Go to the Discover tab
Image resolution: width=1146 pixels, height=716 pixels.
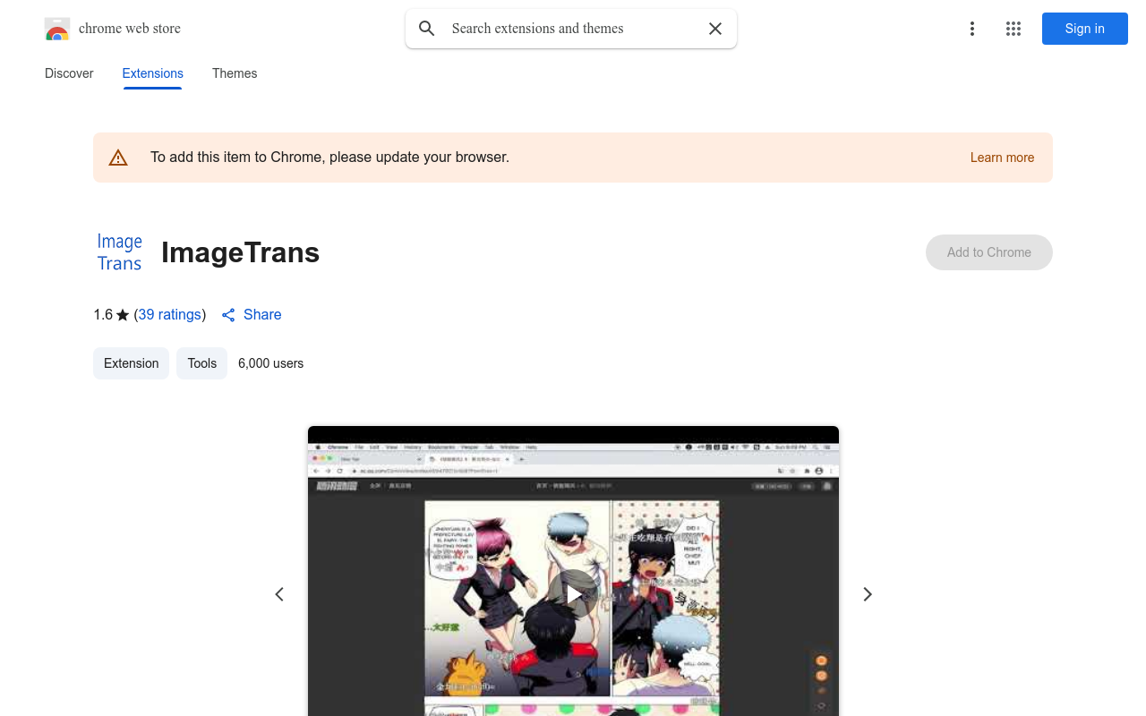tap(69, 73)
